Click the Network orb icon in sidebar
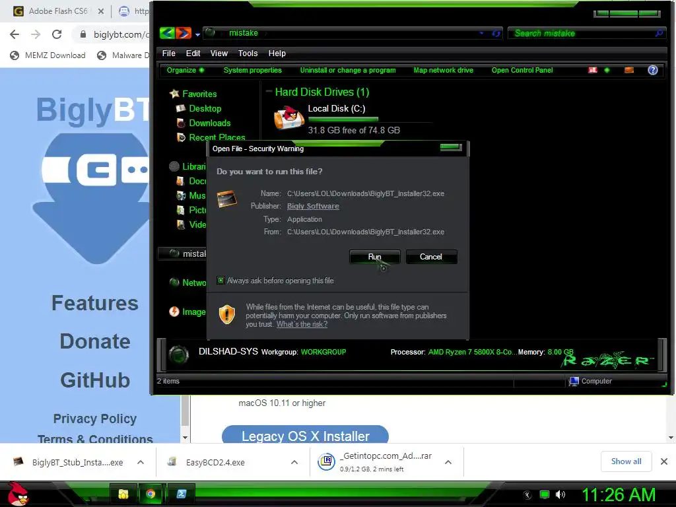676x507 pixels. [x=174, y=283]
